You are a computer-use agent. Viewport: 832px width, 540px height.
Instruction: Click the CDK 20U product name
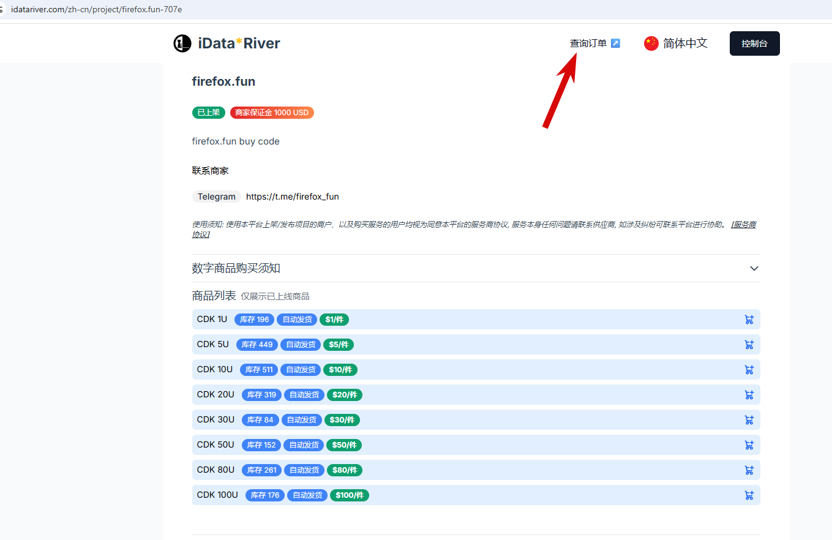[215, 394]
